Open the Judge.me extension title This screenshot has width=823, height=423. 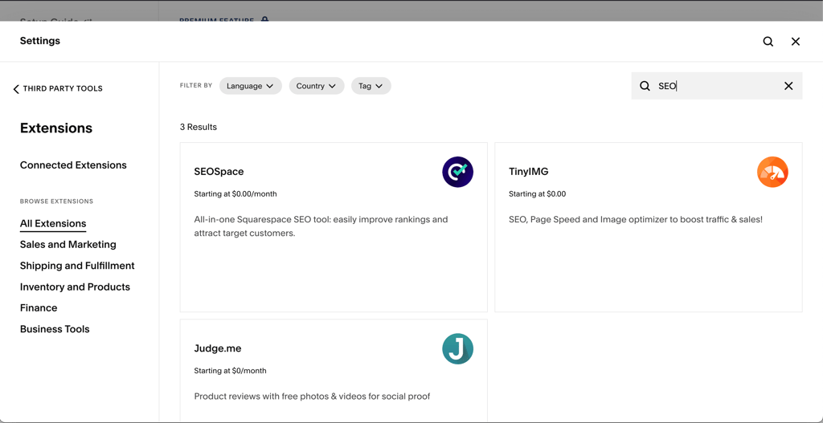(218, 348)
